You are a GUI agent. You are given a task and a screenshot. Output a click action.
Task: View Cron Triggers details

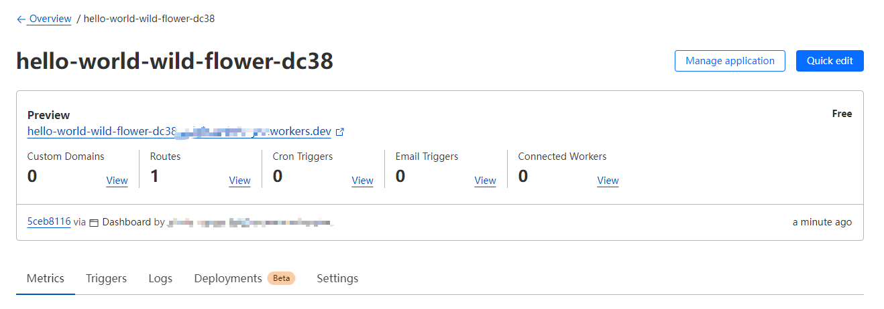coord(362,181)
